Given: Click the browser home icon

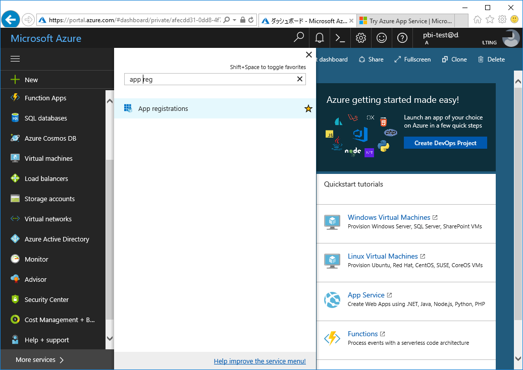Looking at the screenshot, I should pos(477,20).
